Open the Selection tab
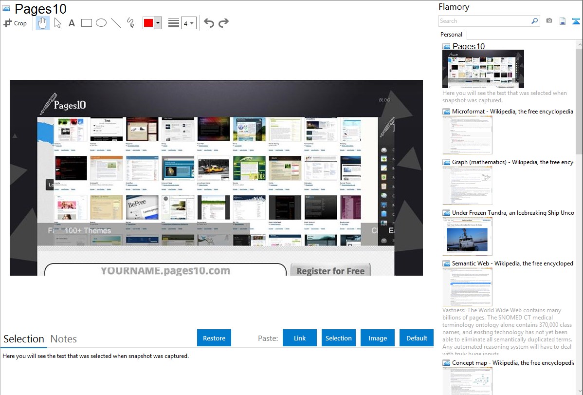 24,339
